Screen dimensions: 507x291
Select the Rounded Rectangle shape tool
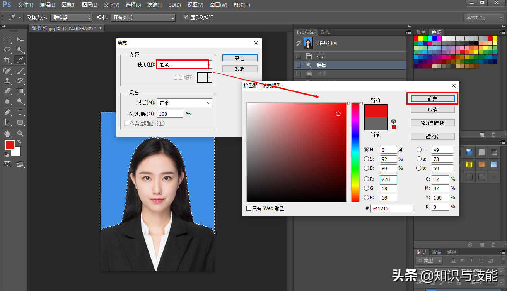[20, 122]
